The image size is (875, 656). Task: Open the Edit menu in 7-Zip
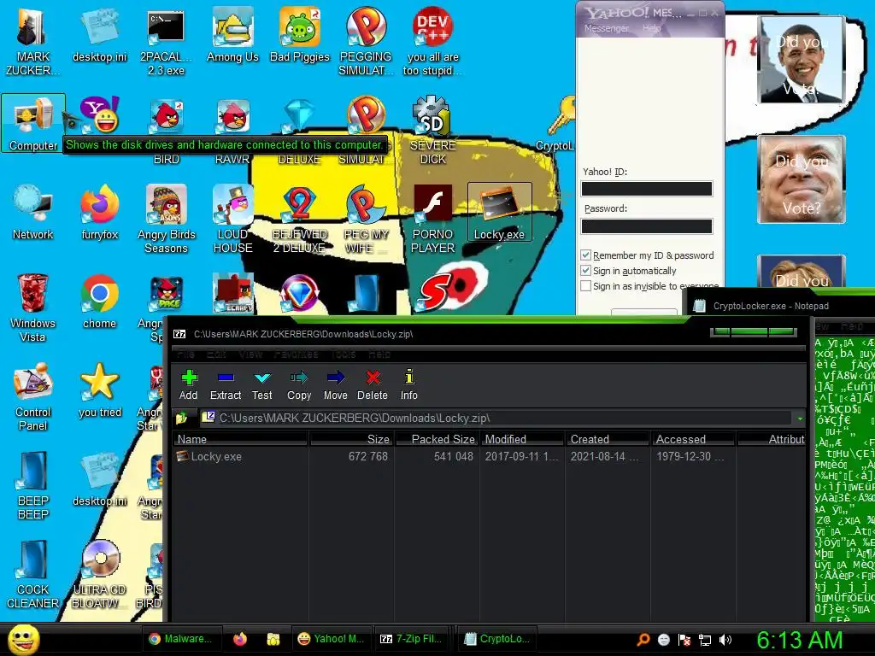[216, 354]
